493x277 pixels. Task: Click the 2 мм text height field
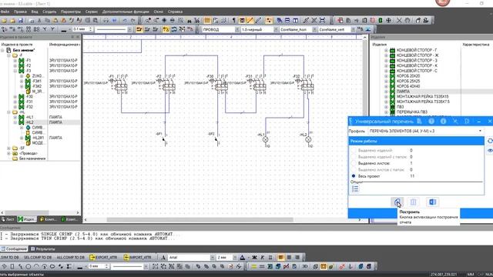click(224, 258)
